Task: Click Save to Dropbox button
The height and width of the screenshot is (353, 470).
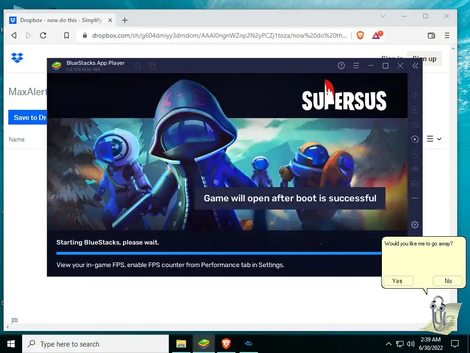Action: (28, 117)
